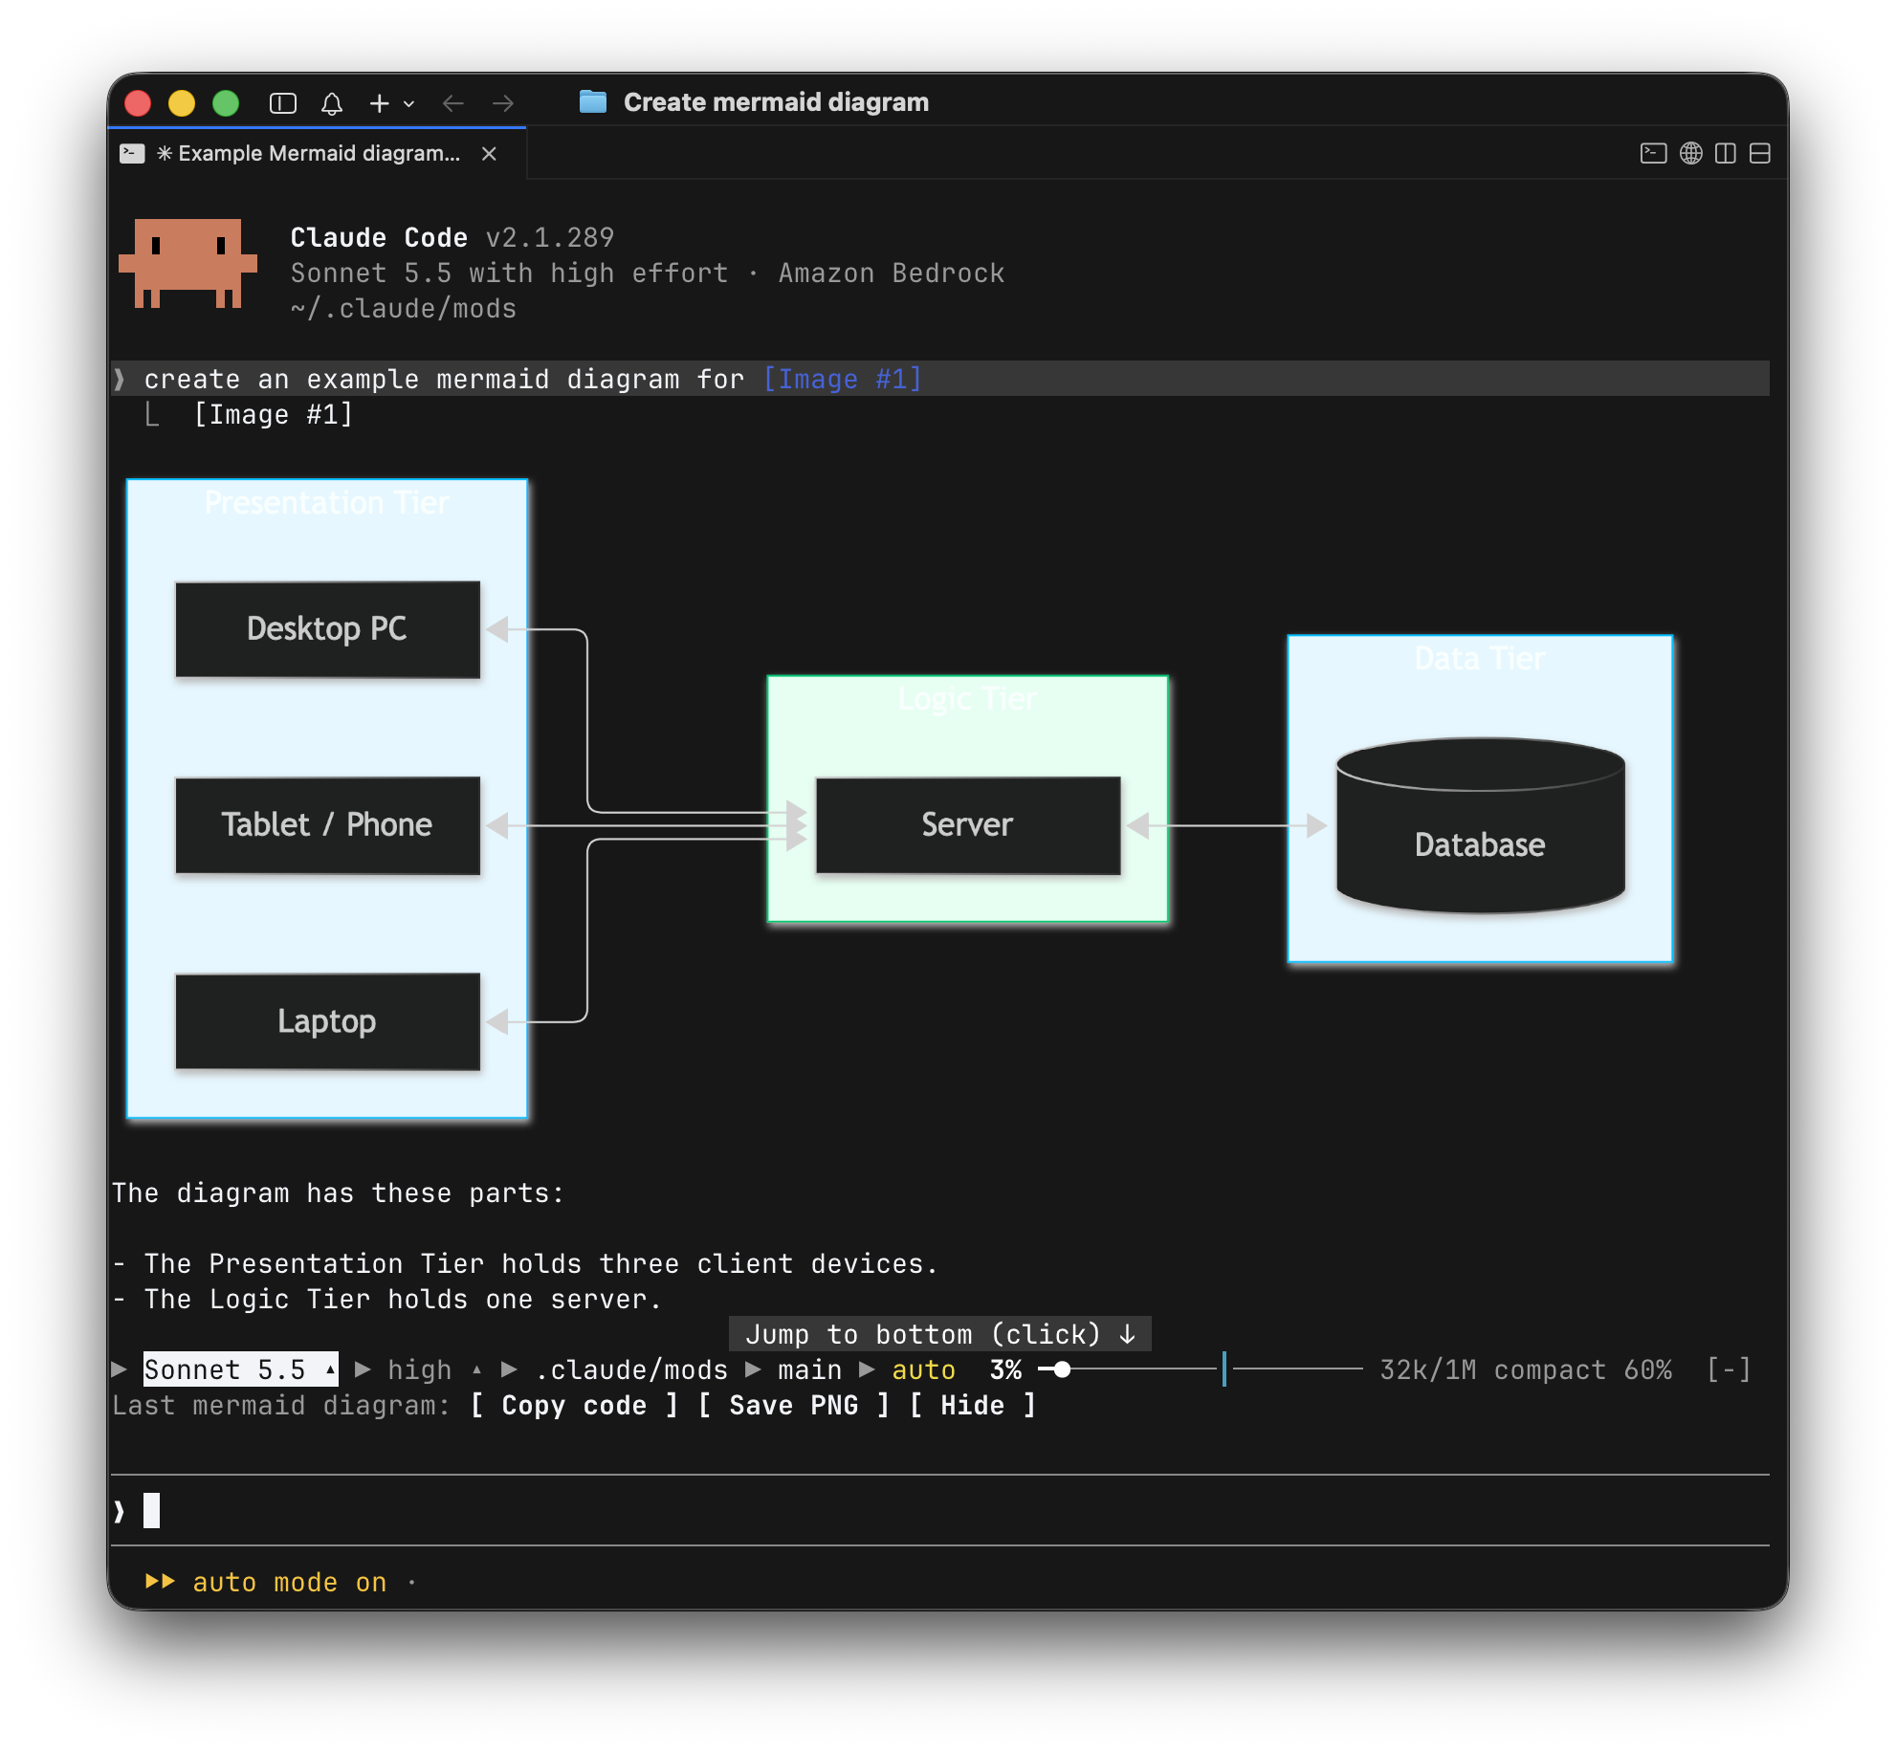Adjust the context usage slider handle
1896x1752 pixels.
pos(1062,1369)
